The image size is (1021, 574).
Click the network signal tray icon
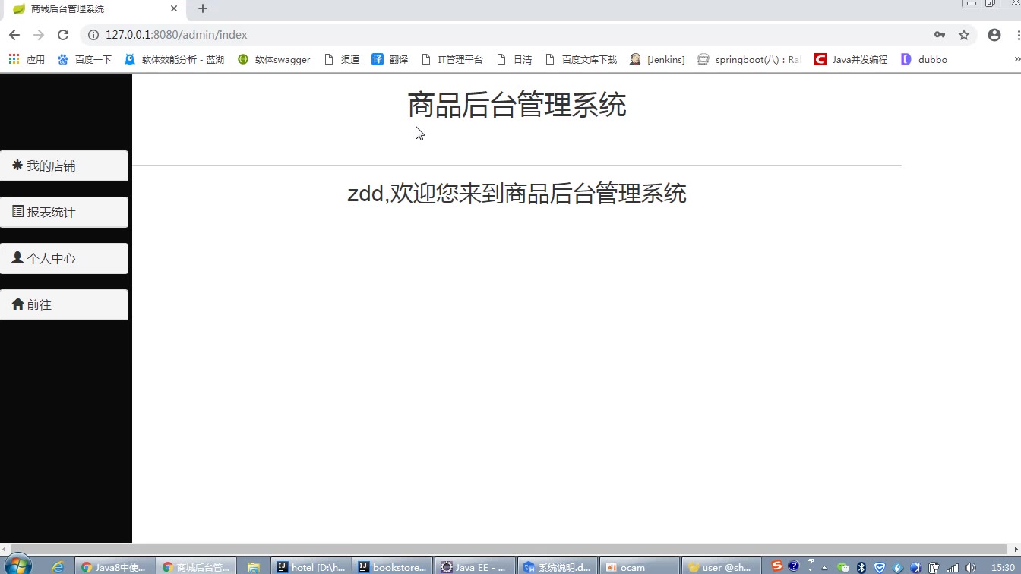(953, 567)
